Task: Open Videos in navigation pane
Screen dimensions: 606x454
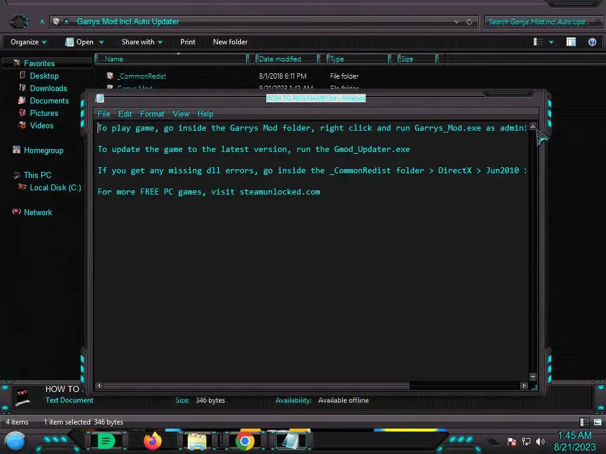Action: point(42,125)
